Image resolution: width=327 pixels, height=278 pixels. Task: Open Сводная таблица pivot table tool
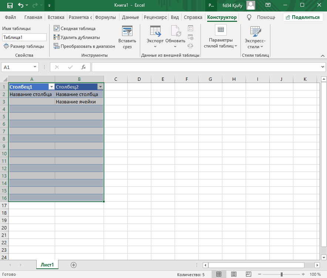click(74, 29)
